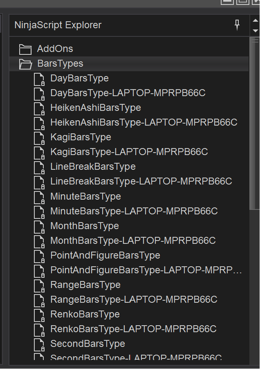This screenshot has height=369, width=260.
Task: Highlight the MinuteBarsType script
Action: click(85, 196)
